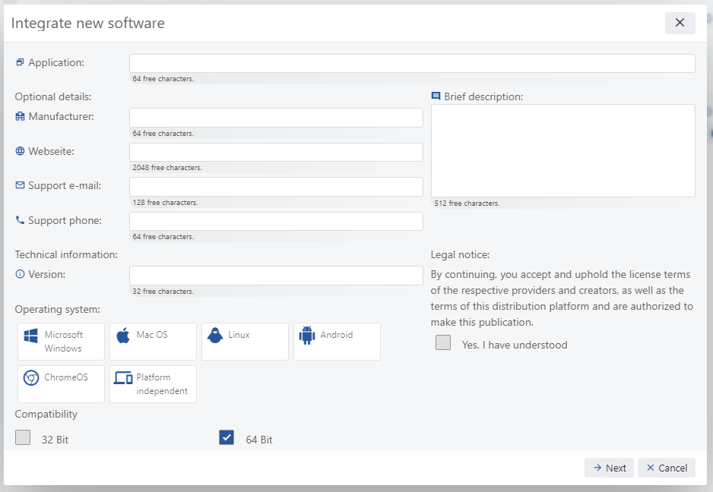Choose Android as operating system

coord(337,342)
